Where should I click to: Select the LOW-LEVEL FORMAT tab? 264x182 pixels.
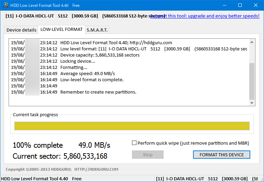61,29
